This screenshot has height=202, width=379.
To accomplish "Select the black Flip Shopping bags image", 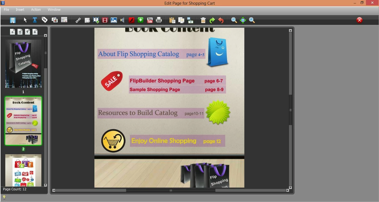I will [205, 175].
